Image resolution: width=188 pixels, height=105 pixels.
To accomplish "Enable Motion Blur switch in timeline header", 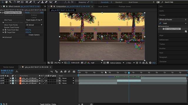I will [x=69, y=71].
